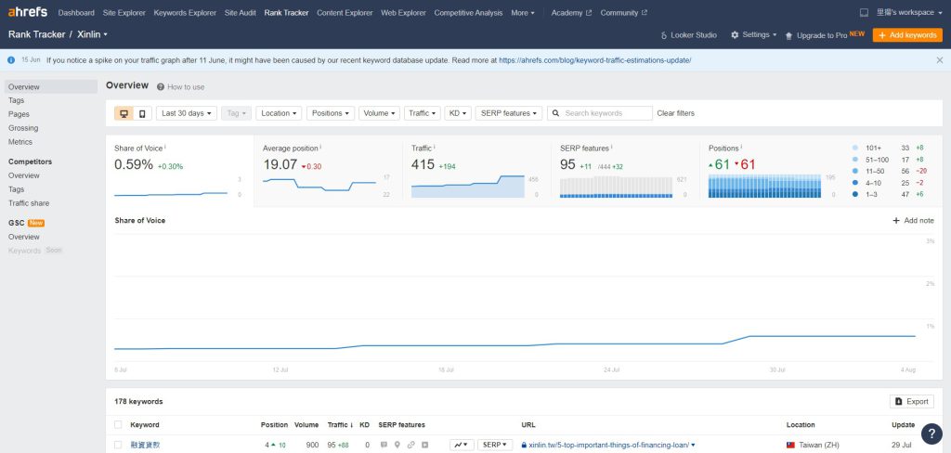Click the Taiwan flag in the Location column
The height and width of the screenshot is (453, 951).
(791, 445)
